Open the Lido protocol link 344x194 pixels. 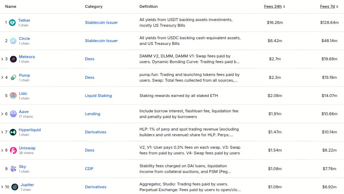(x=23, y=93)
